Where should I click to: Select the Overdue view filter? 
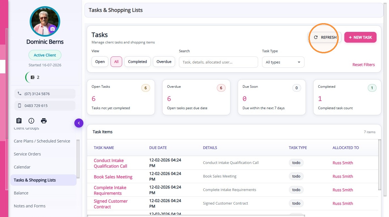coord(164,62)
